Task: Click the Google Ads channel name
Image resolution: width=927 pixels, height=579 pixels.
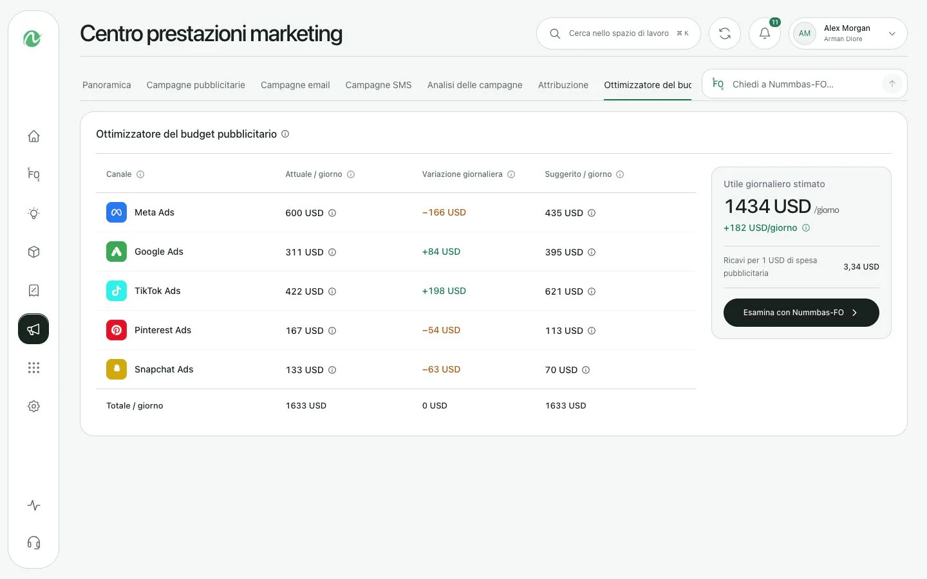Action: tap(159, 252)
